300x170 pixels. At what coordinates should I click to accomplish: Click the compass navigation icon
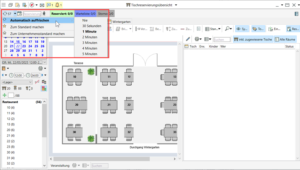(x=32, y=5)
